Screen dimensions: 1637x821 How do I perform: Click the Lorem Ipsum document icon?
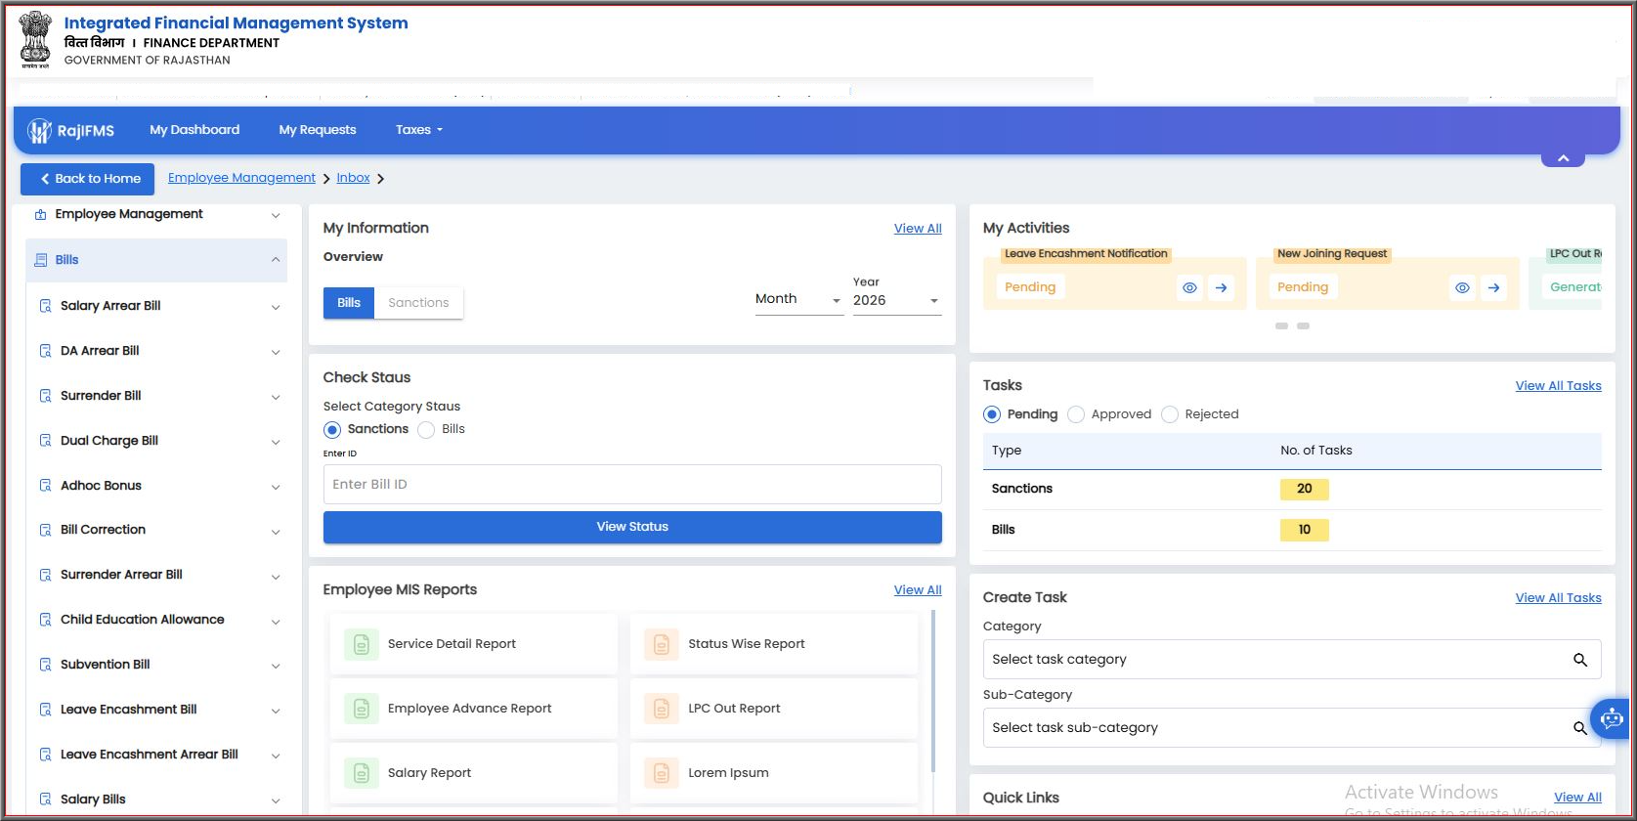click(662, 773)
